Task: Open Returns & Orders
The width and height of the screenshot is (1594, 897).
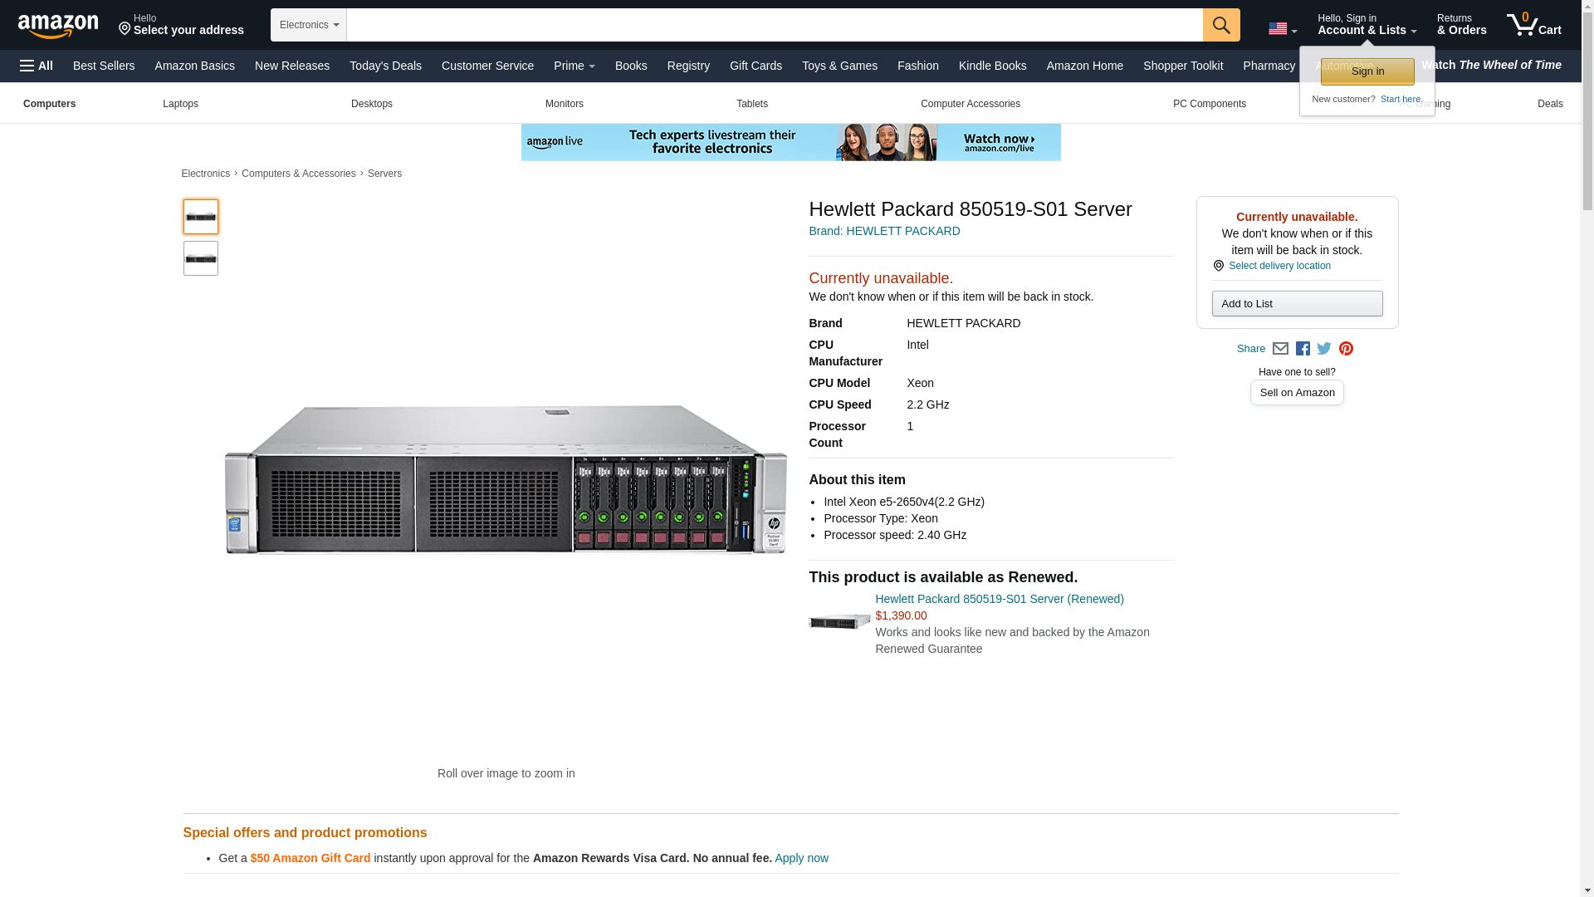Action: [1461, 24]
